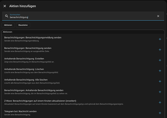
Task: Add Benachrichtigung senden action via plus
Action: tap(160, 50)
